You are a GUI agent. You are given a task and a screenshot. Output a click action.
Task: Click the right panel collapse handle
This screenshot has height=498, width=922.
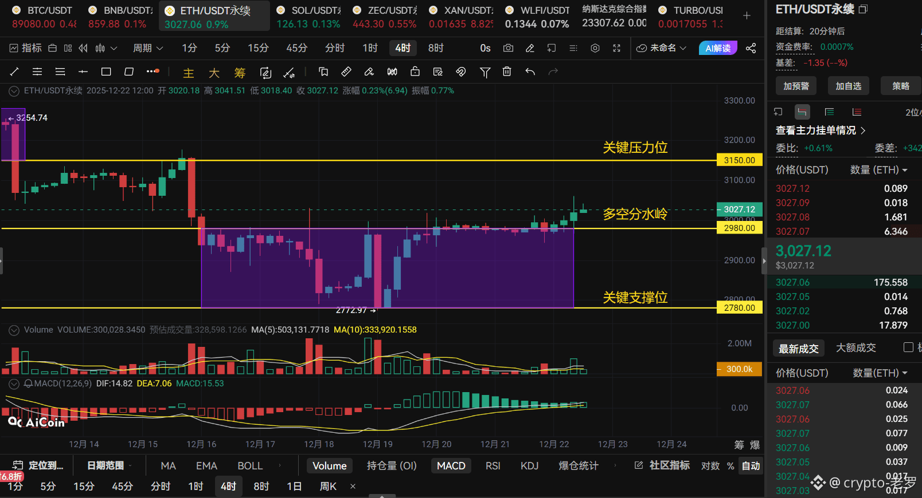coord(764,261)
